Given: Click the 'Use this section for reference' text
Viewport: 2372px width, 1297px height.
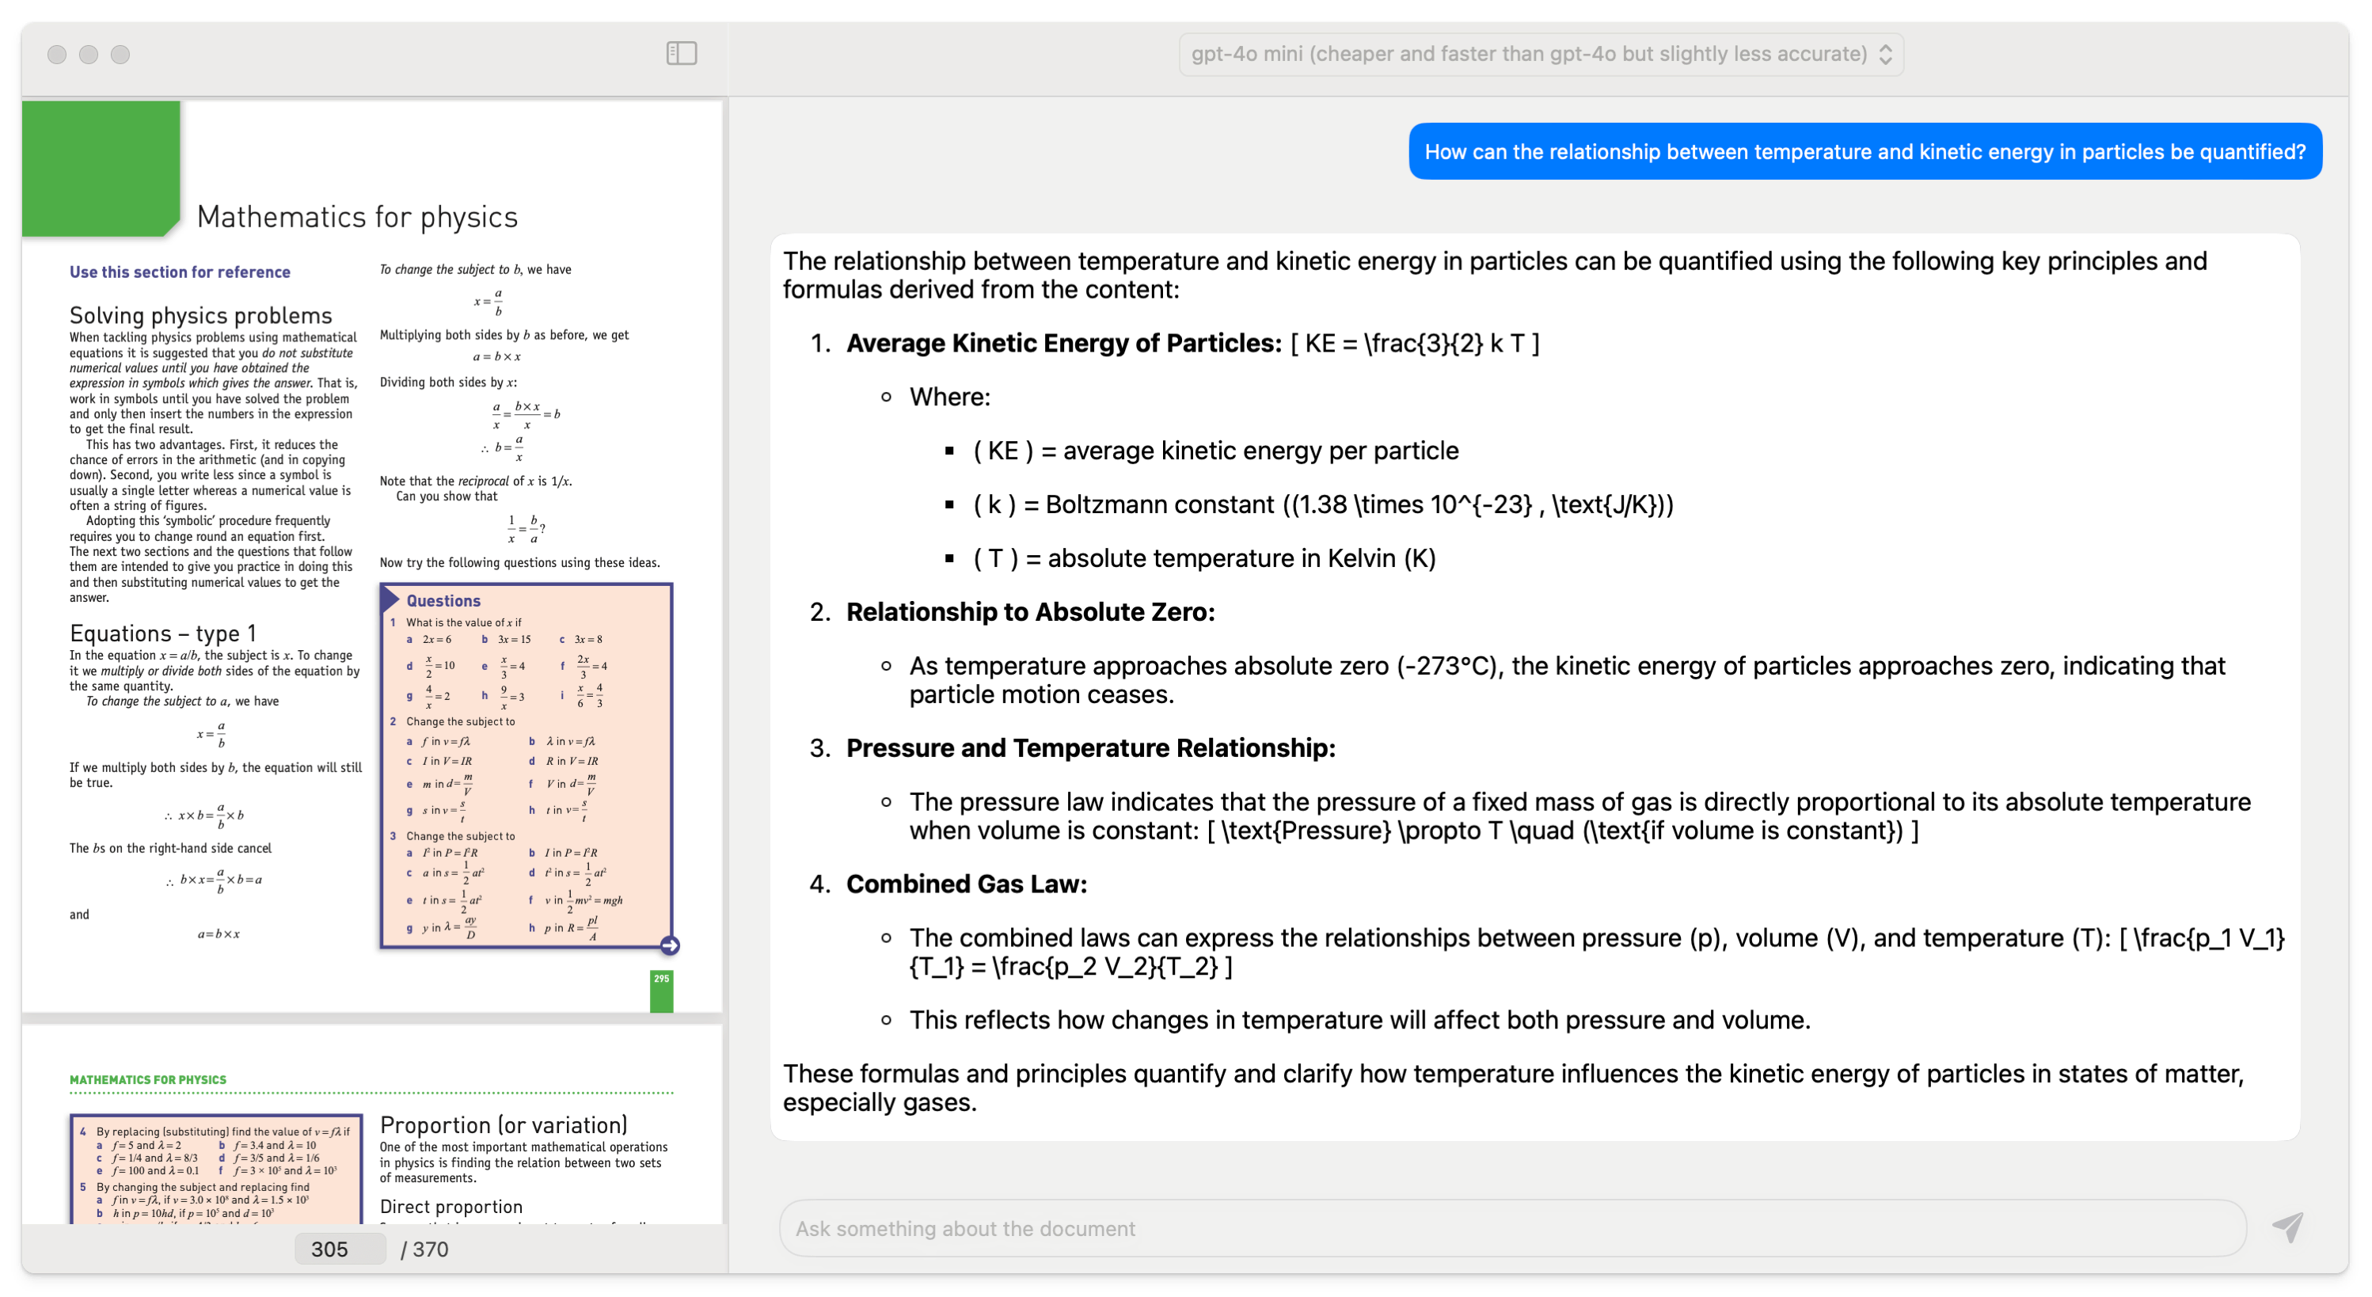Looking at the screenshot, I should (x=180, y=272).
